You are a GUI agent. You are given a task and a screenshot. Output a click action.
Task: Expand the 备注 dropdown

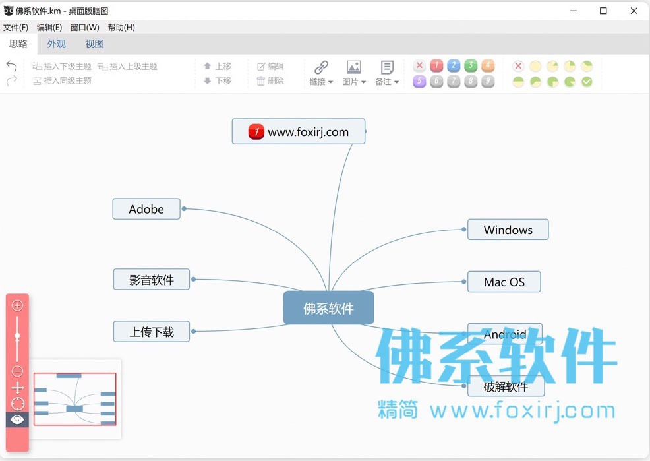pyautogui.click(x=387, y=73)
